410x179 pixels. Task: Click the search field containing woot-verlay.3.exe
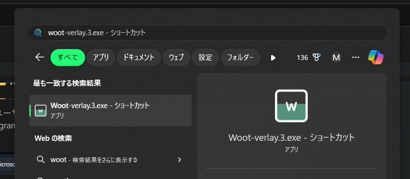tap(206, 33)
